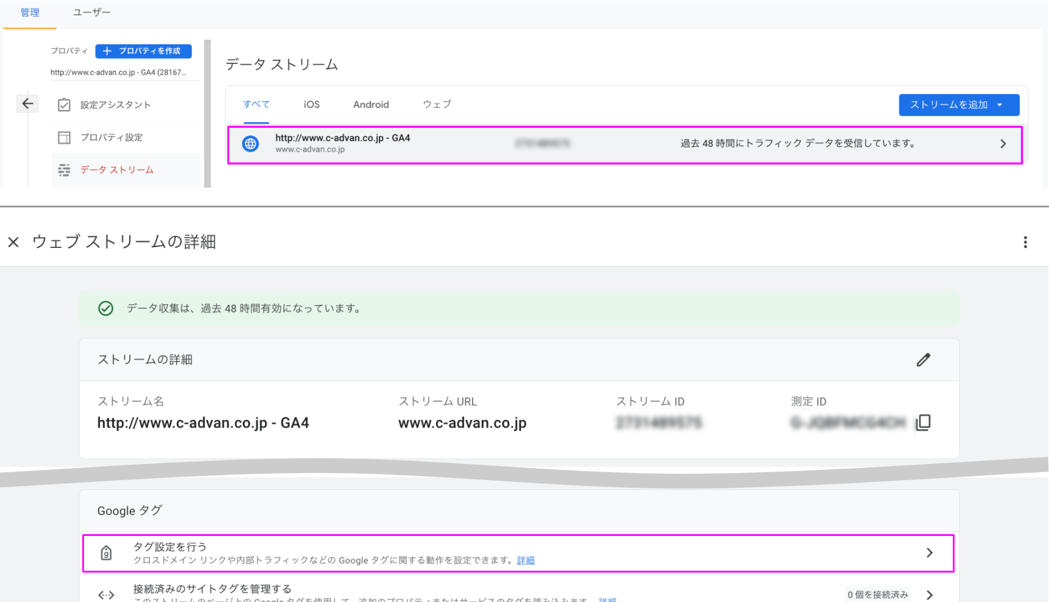1049x602 pixels.
Task: Expand 接続済みのサイトタグ chevron
Action: tap(929, 595)
